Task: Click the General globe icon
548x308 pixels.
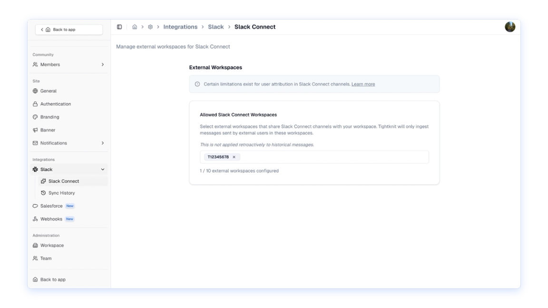Action: tap(35, 91)
